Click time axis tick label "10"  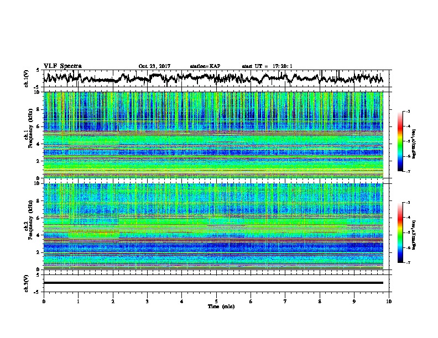coord(389,302)
